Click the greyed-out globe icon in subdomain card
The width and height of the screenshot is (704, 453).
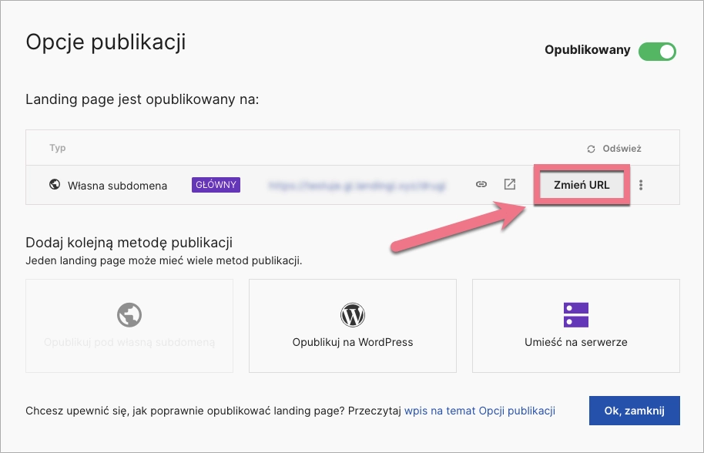point(129,314)
